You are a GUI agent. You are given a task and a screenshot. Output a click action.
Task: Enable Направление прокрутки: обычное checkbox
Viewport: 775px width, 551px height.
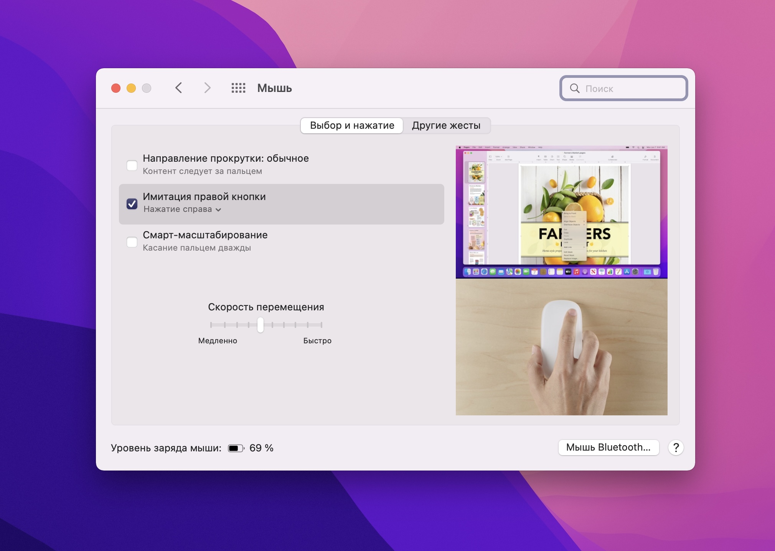(132, 165)
